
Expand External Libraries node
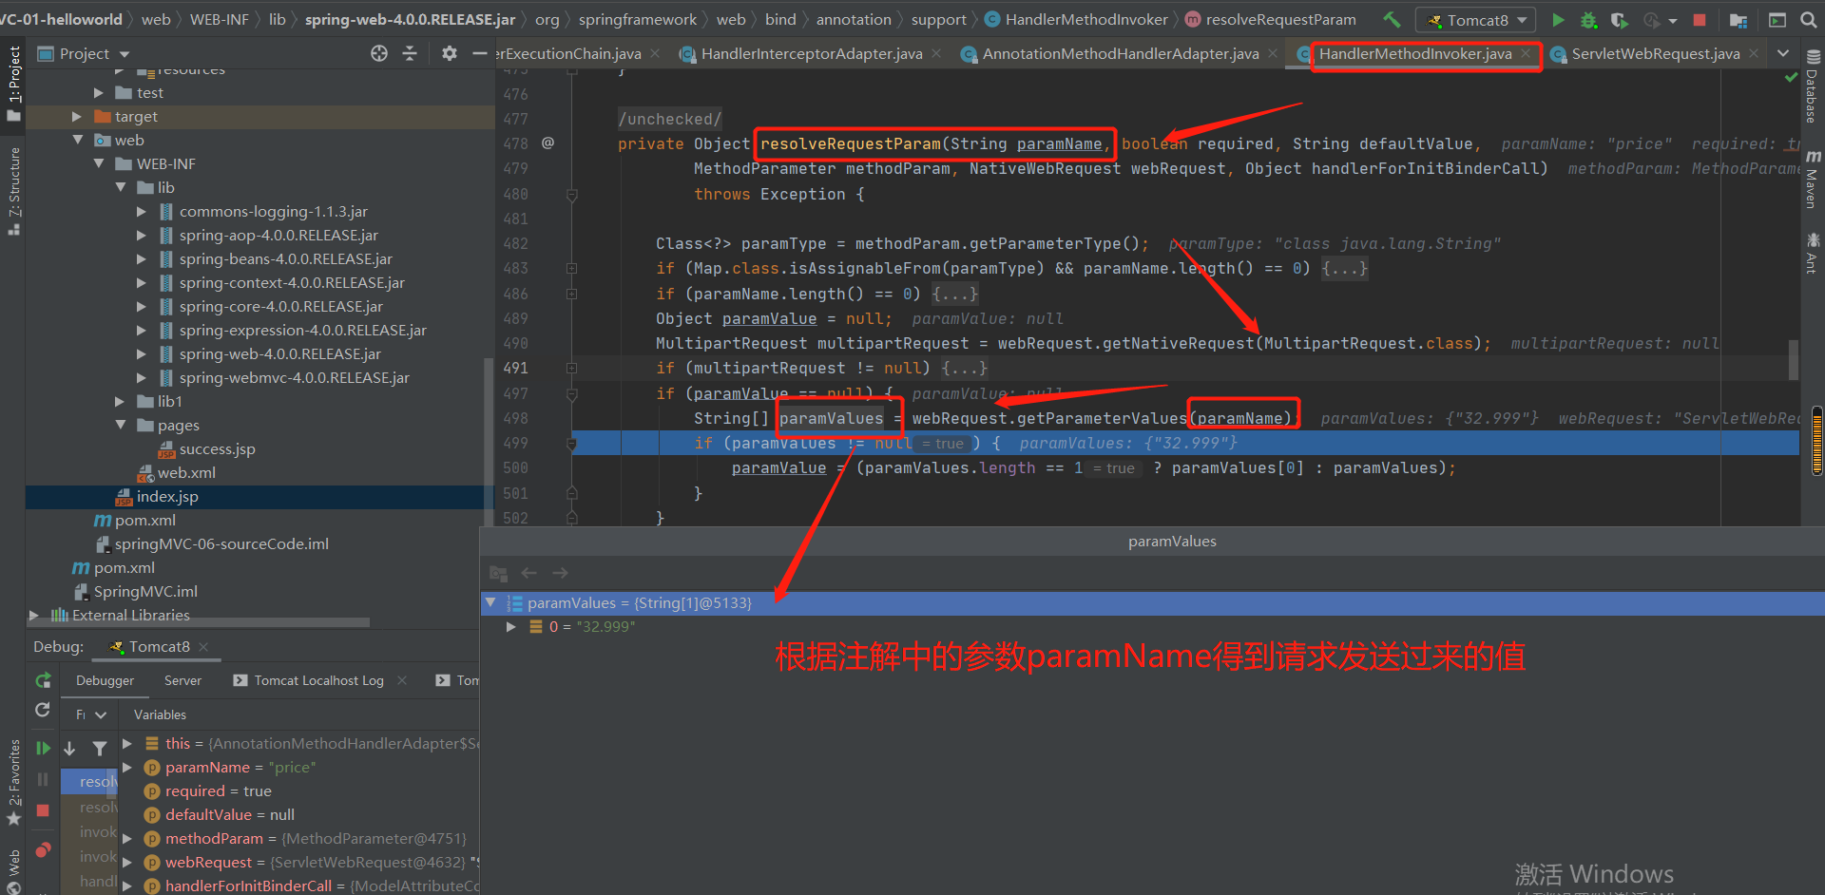[x=34, y=615]
